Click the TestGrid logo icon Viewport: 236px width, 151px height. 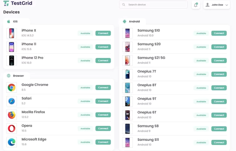(x=6, y=3)
